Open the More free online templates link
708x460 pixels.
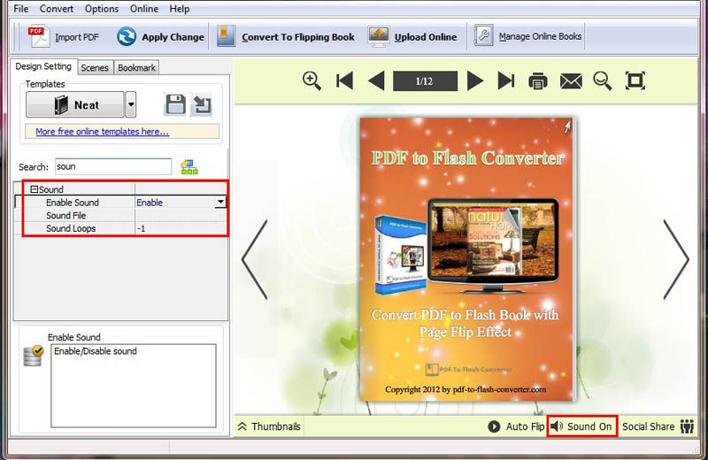click(x=102, y=132)
